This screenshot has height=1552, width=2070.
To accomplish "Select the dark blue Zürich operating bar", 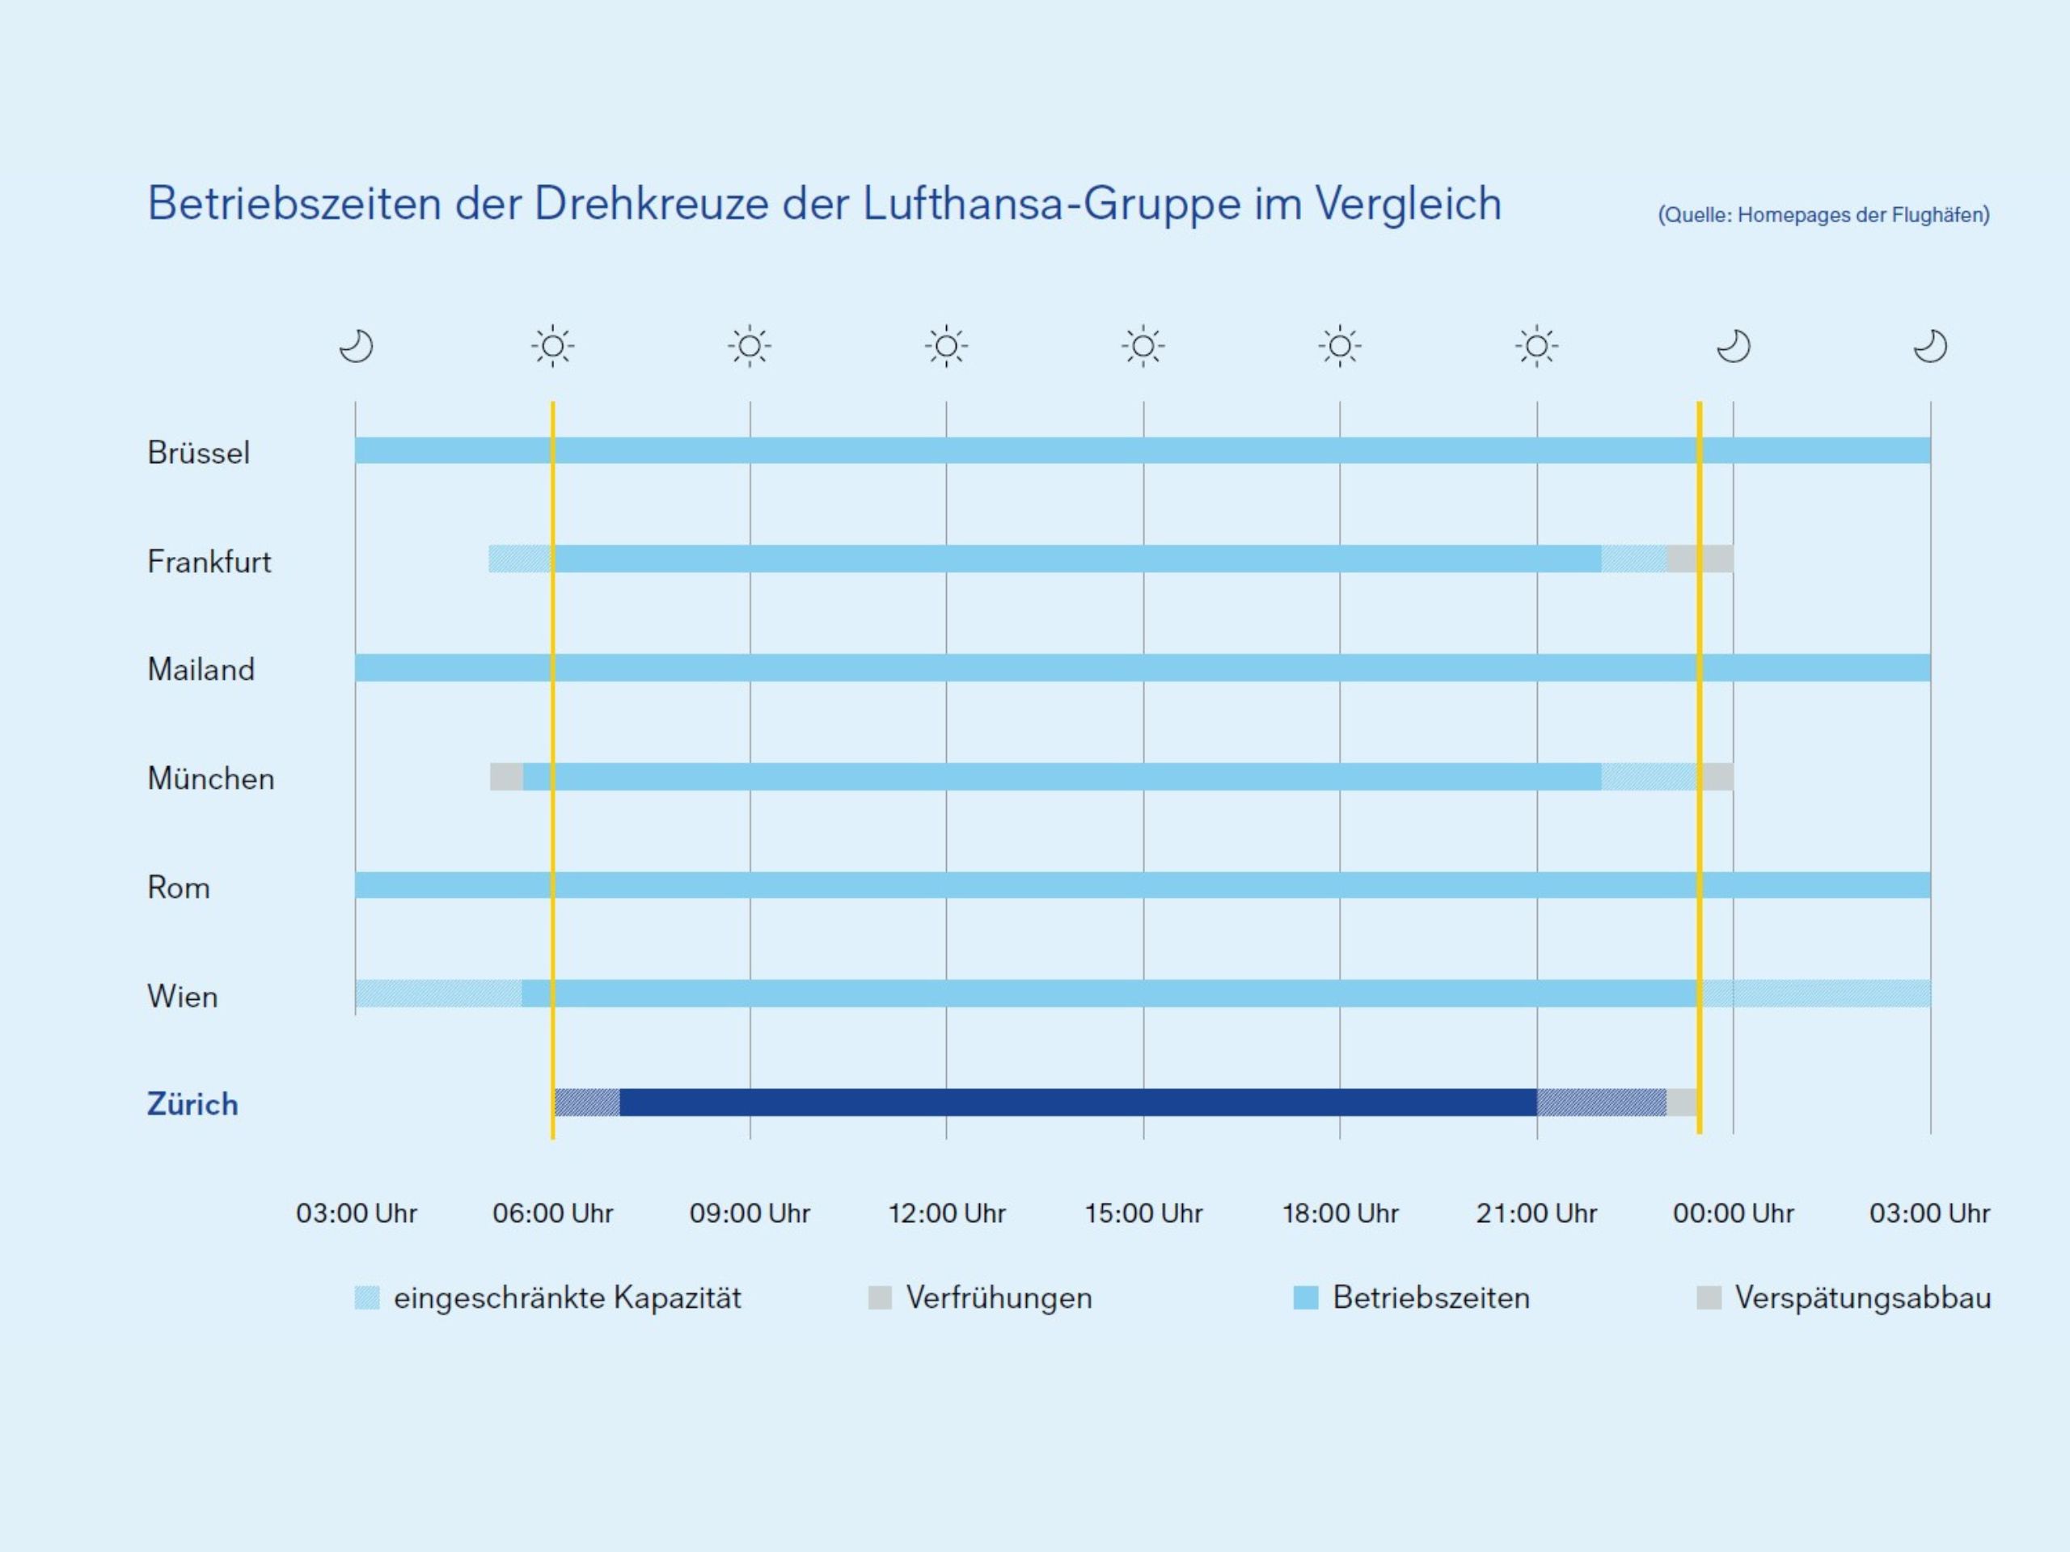I will pyautogui.click(x=1076, y=1102).
